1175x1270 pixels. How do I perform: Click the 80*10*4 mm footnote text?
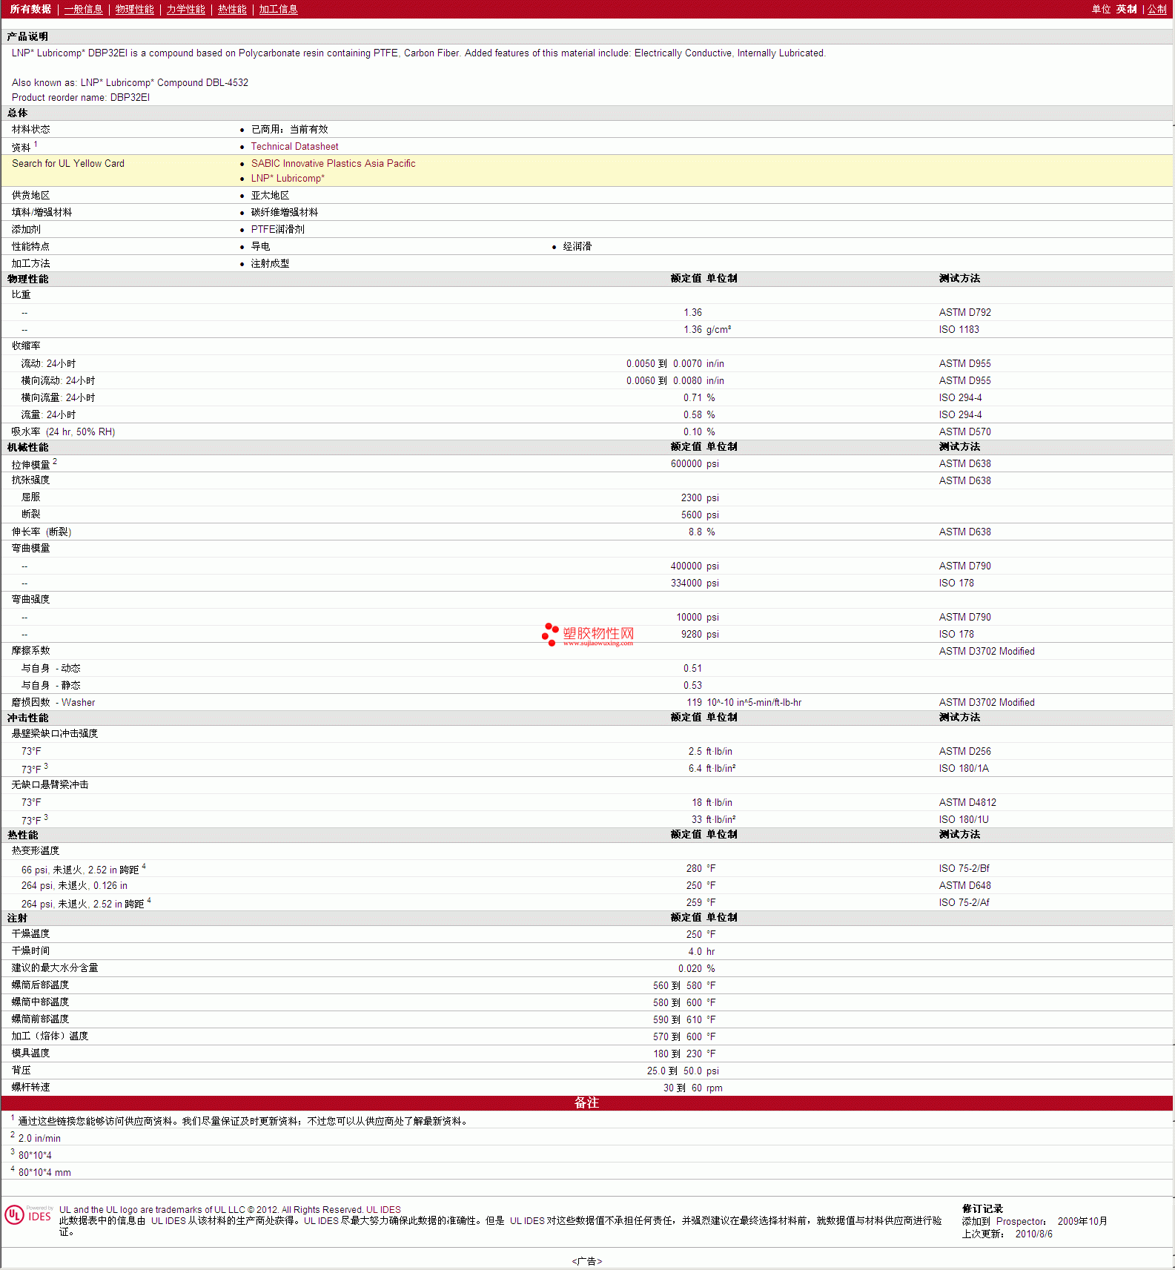click(44, 1173)
